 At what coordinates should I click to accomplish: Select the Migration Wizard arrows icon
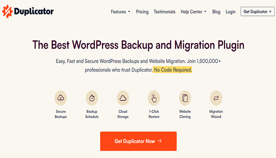pyautogui.click(x=216, y=98)
